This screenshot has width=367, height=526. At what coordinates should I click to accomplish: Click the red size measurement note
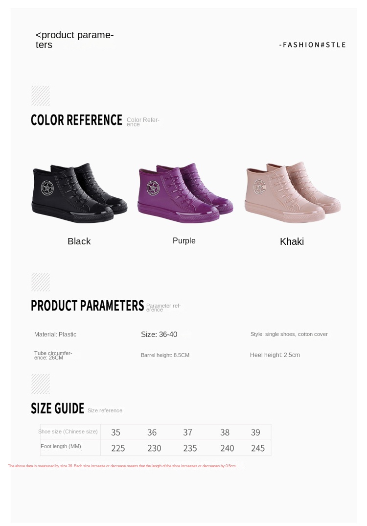pyautogui.click(x=122, y=466)
